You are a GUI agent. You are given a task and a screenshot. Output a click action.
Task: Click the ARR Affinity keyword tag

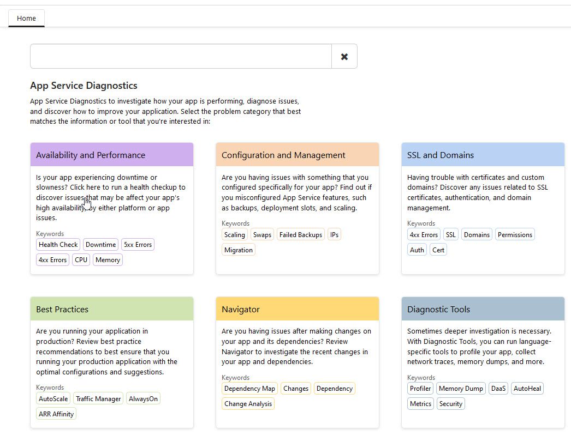click(x=56, y=414)
